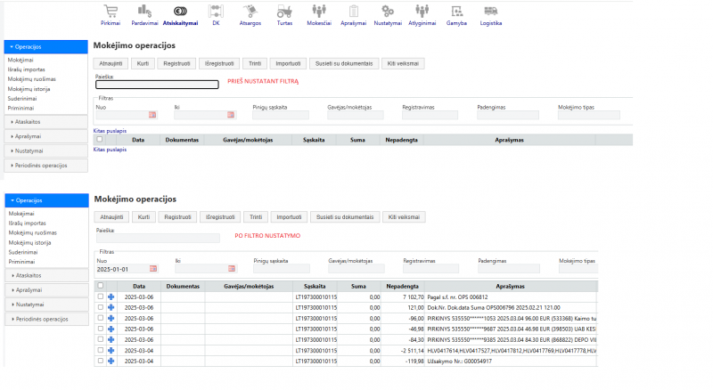Viewport: 713px width, 390px height.
Task: Expand Aprašymai section in filtered view sidebar
Action: (x=47, y=290)
